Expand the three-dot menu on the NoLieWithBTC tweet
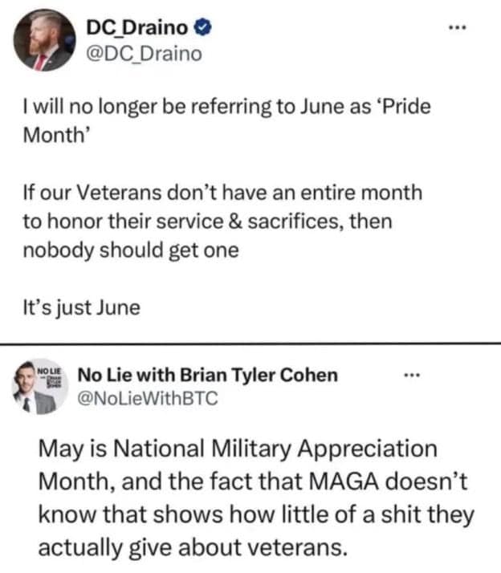Screen dimensions: 501x573 coord(412,375)
